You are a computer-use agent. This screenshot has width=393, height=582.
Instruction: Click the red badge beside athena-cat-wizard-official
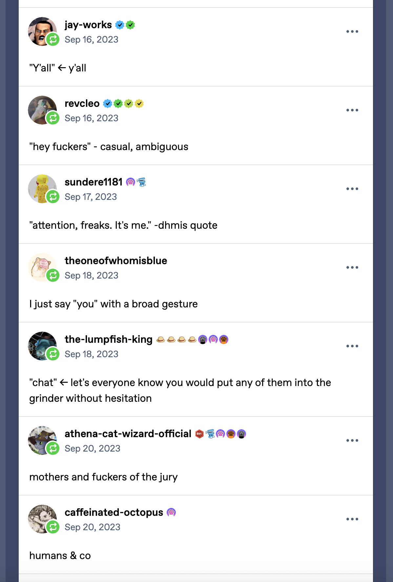[x=199, y=434]
